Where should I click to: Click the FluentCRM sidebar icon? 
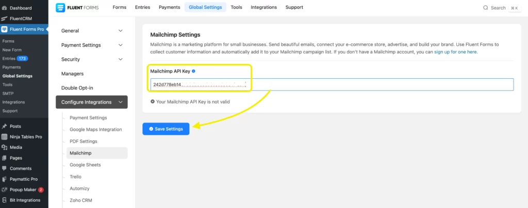pos(4,19)
